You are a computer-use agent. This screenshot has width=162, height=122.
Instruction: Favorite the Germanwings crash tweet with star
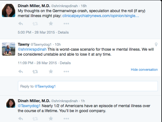[x=51, y=24]
